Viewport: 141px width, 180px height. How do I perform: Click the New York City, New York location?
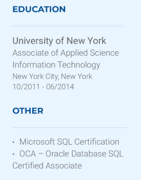52,77
